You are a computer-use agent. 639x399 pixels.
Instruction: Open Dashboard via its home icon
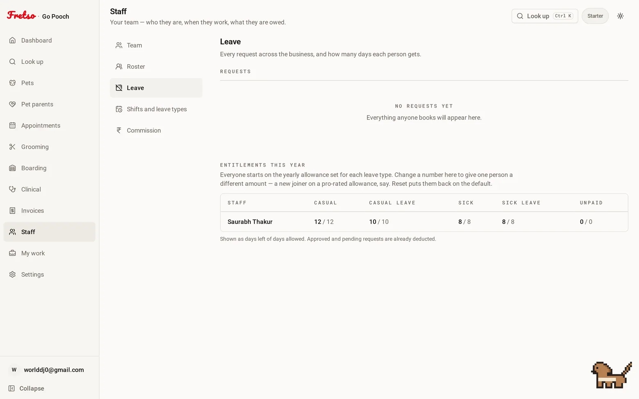tap(13, 40)
